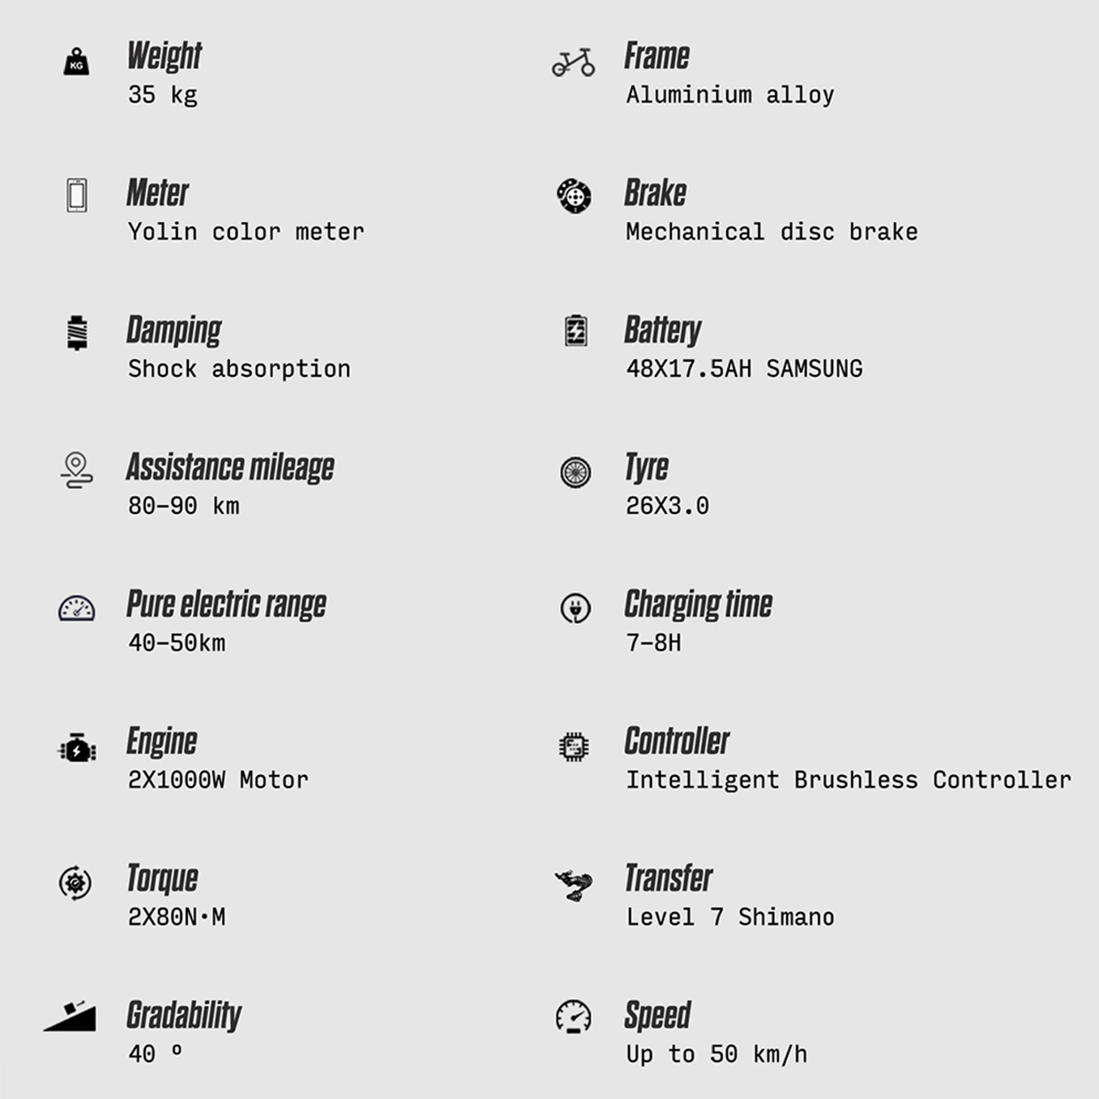Click the engine motor icon
The height and width of the screenshot is (1099, 1099).
(x=77, y=748)
